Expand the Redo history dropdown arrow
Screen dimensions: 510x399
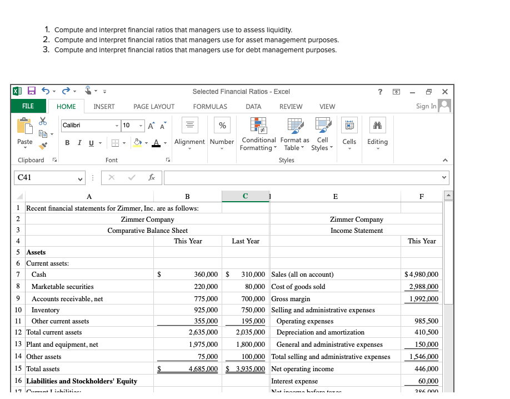tap(75, 92)
